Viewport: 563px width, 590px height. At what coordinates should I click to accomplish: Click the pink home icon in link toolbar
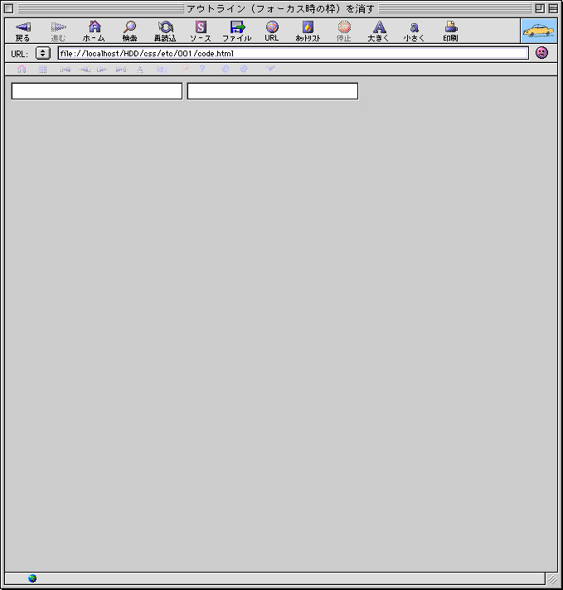(x=22, y=70)
